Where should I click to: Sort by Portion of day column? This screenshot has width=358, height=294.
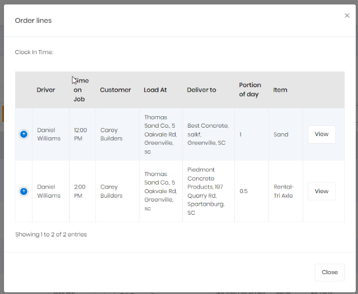point(250,90)
